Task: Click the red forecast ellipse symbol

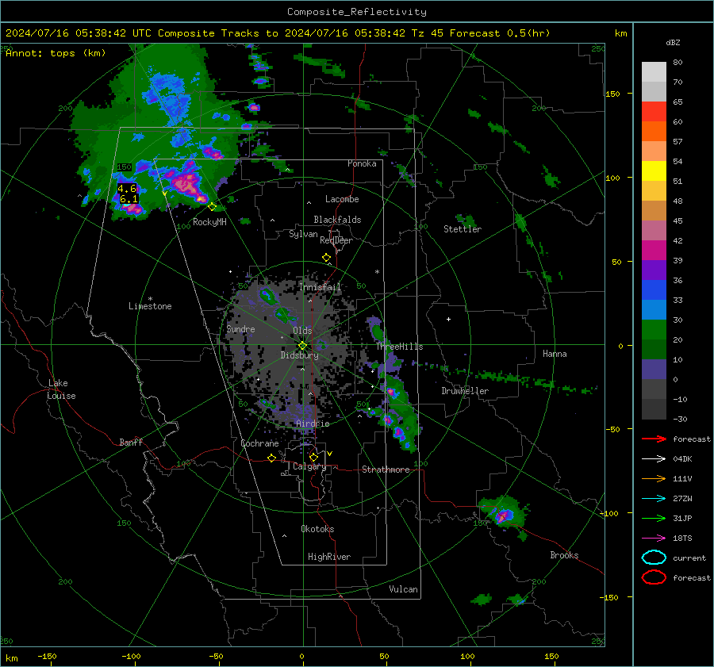Action: click(x=654, y=577)
